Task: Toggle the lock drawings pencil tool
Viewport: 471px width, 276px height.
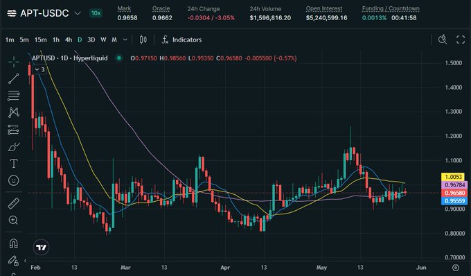Action: 13,260
